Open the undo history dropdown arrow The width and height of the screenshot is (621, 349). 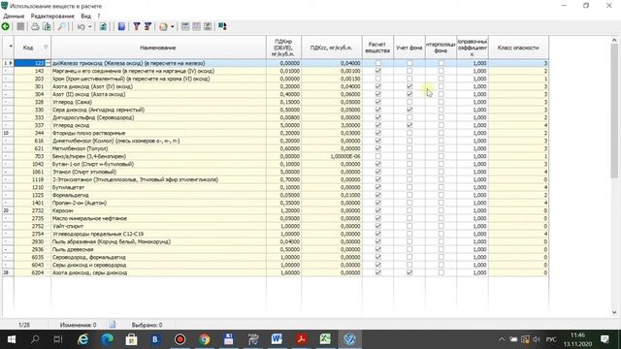[x=90, y=26]
